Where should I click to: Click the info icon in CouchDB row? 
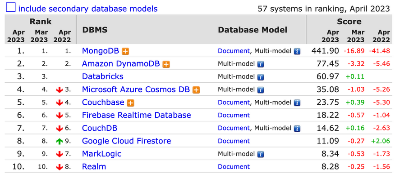[x=297, y=129]
